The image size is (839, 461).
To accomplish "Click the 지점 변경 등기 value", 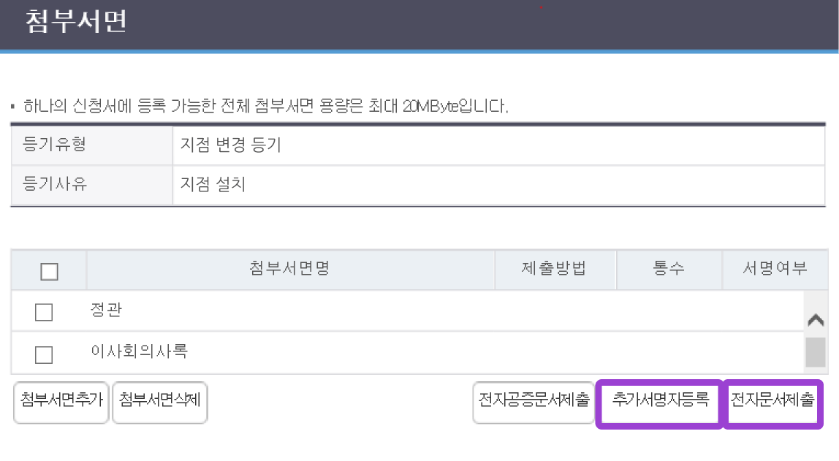I will [230, 145].
